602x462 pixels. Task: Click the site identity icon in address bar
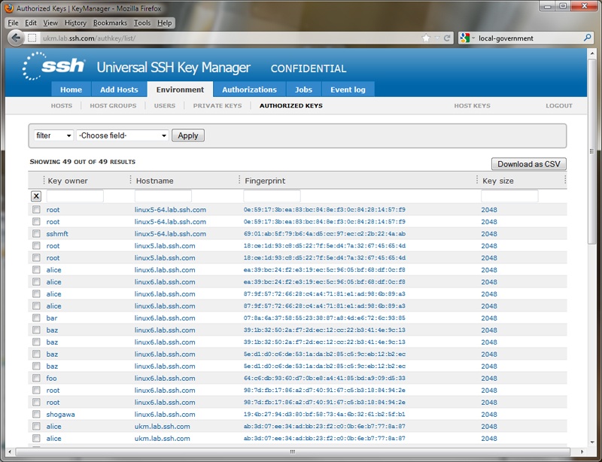point(32,38)
